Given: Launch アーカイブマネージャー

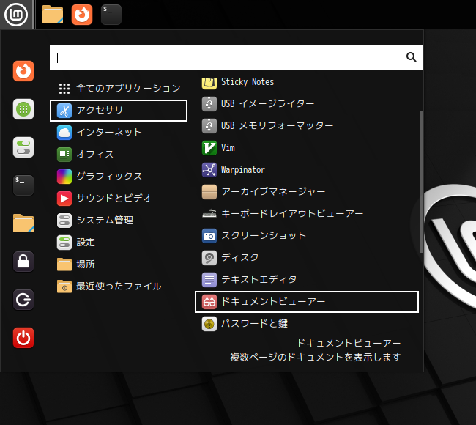Looking at the screenshot, I should pyautogui.click(x=307, y=192).
